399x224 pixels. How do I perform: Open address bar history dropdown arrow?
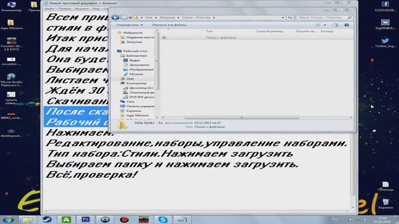tap(282, 18)
